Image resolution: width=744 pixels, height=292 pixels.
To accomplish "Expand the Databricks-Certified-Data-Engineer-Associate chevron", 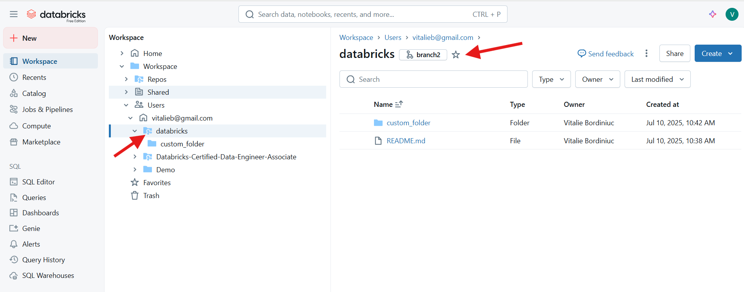I will pos(135,157).
